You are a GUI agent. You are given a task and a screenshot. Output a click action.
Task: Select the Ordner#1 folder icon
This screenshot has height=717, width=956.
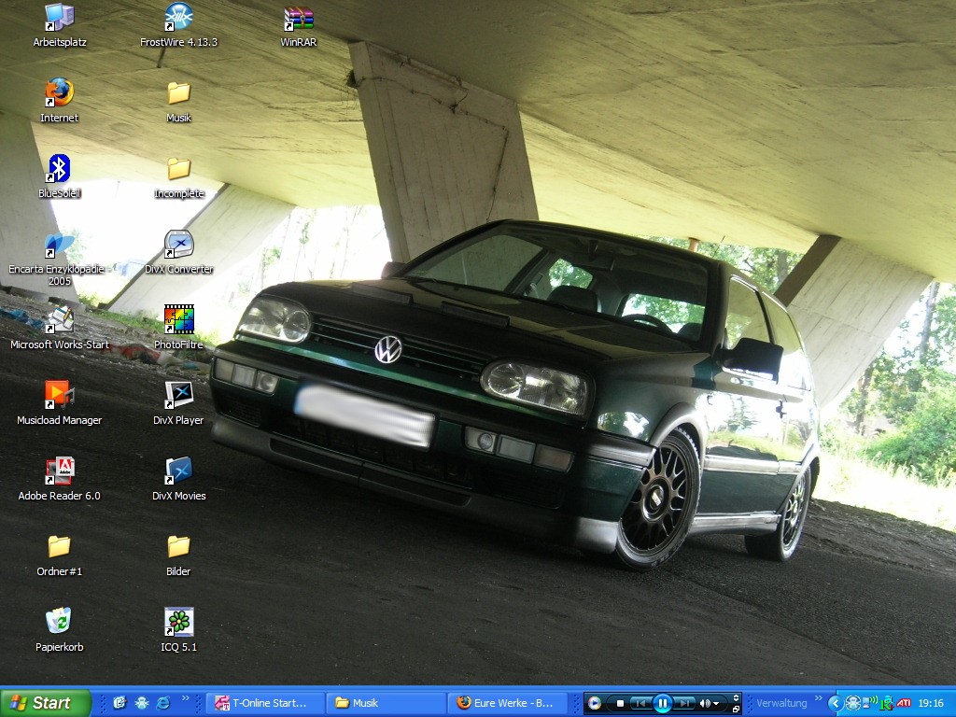click(x=59, y=555)
